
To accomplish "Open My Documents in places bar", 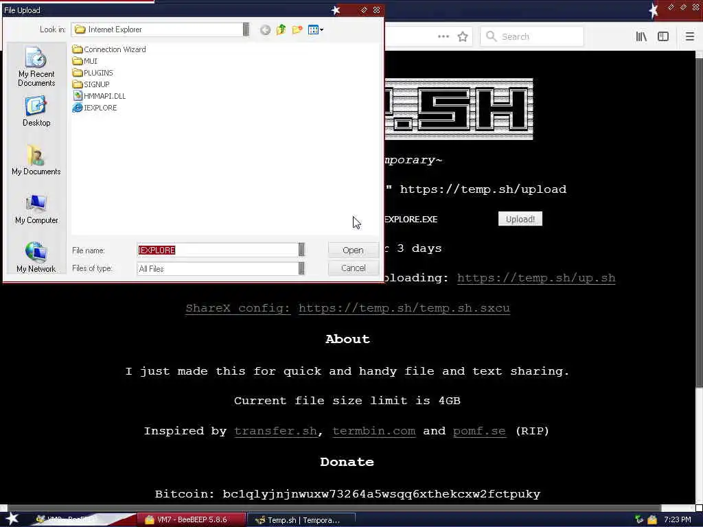I will (x=36, y=161).
